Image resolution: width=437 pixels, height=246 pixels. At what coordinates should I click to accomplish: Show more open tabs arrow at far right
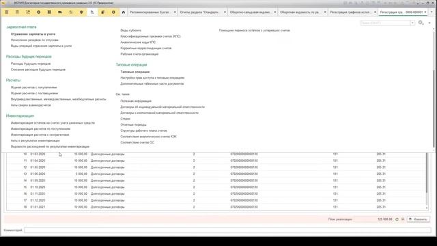click(x=432, y=12)
